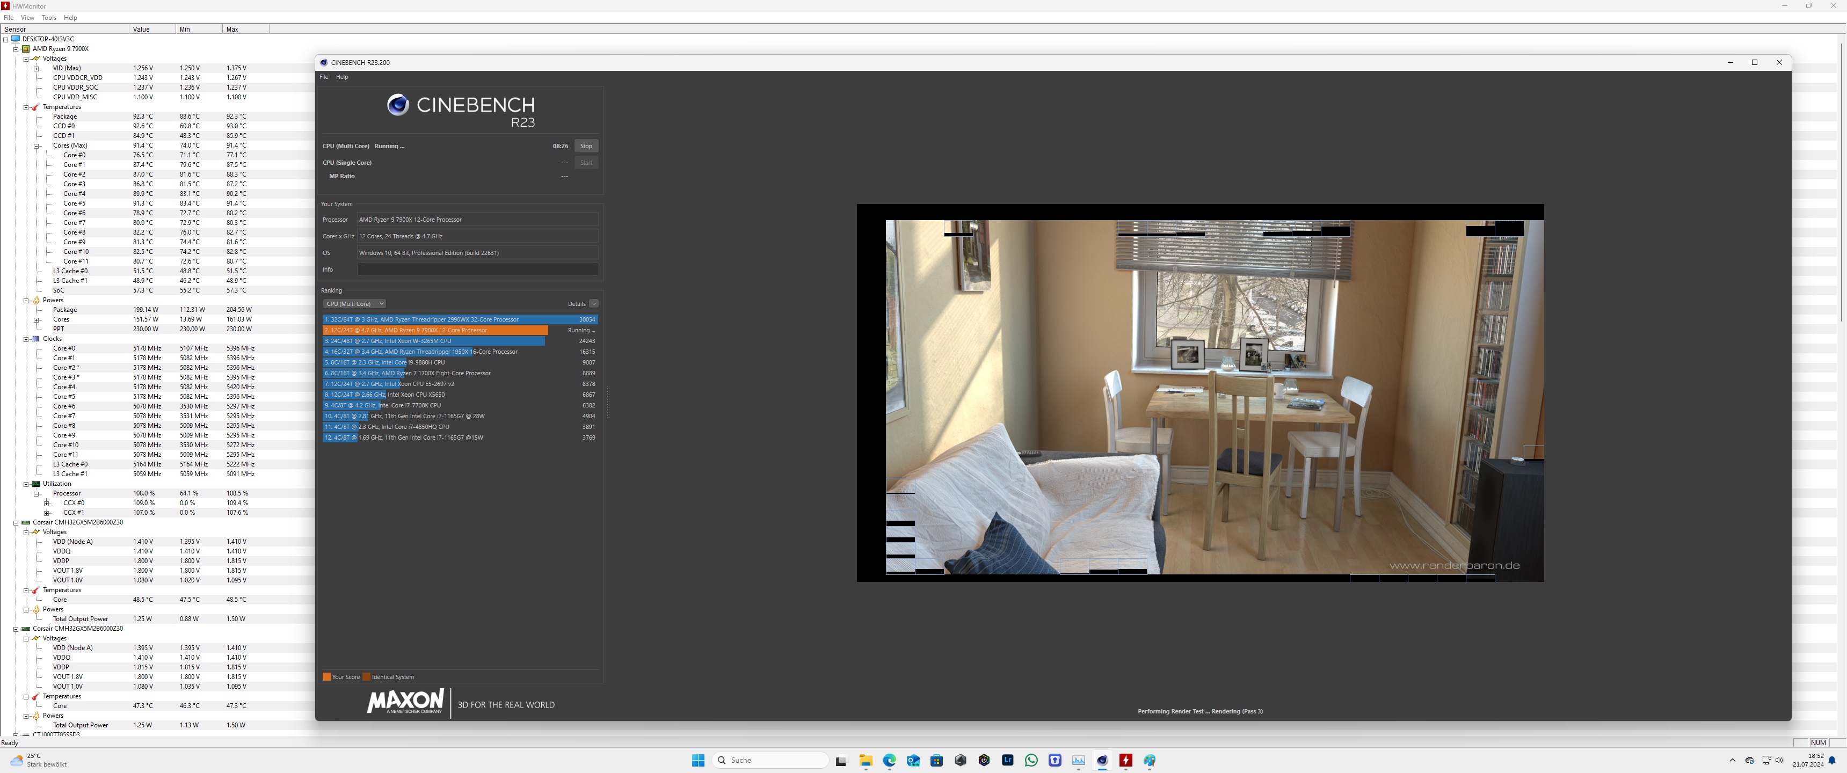Viewport: 1847px width, 773px height.
Task: Expand the CCX #0 utilization node
Action: pos(47,504)
